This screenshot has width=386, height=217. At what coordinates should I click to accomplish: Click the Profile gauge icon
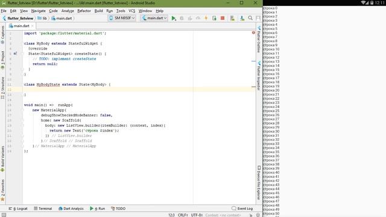(198, 18)
